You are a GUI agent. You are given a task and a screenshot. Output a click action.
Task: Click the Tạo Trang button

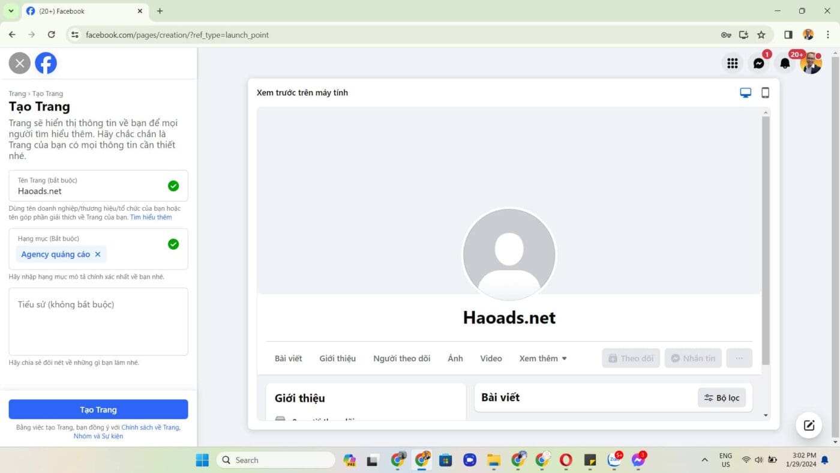click(98, 409)
